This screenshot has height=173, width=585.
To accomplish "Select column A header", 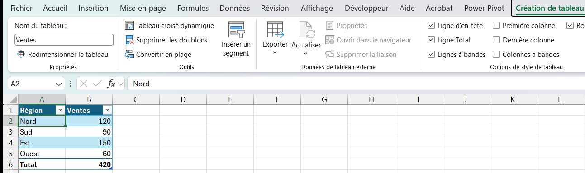I will pos(42,99).
